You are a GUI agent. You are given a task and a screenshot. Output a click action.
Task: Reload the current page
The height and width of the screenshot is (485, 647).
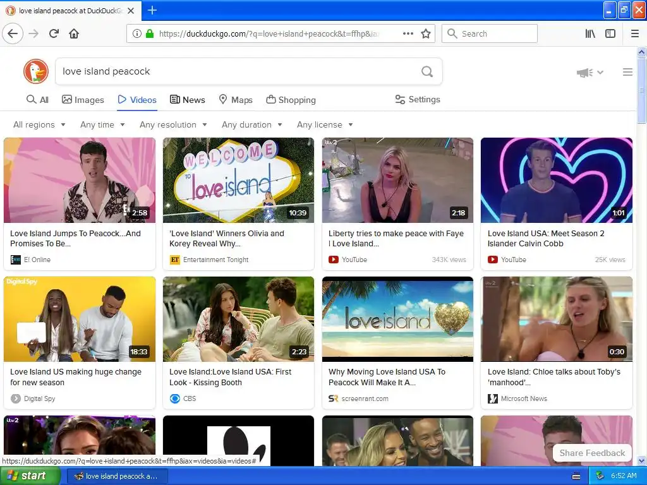[x=54, y=34]
